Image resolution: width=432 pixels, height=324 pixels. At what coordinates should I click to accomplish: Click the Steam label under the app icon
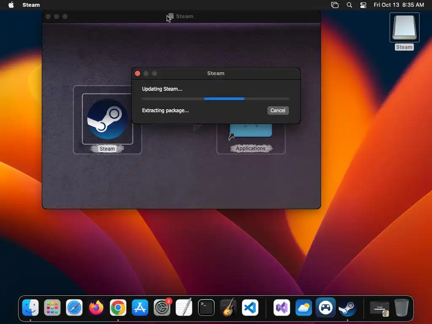[x=107, y=149]
